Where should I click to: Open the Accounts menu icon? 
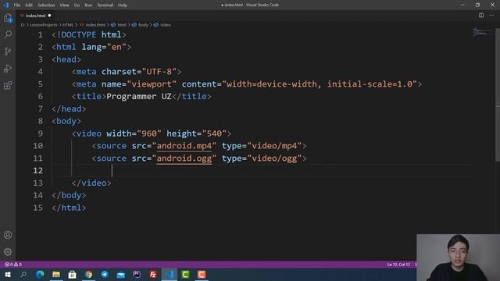(x=8, y=235)
